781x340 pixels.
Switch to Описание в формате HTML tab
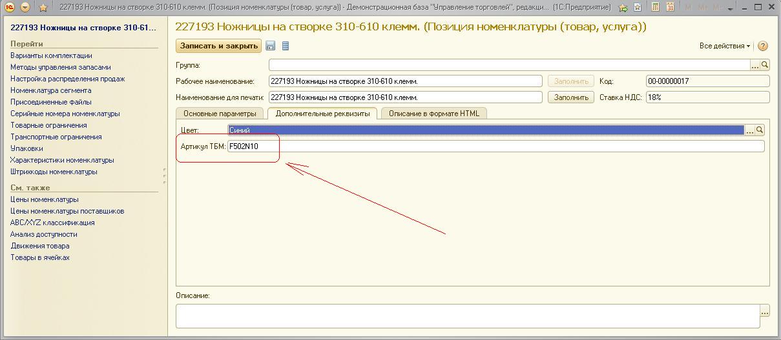433,114
